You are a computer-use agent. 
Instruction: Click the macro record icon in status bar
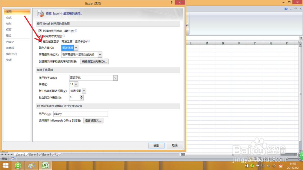pos(12,159)
